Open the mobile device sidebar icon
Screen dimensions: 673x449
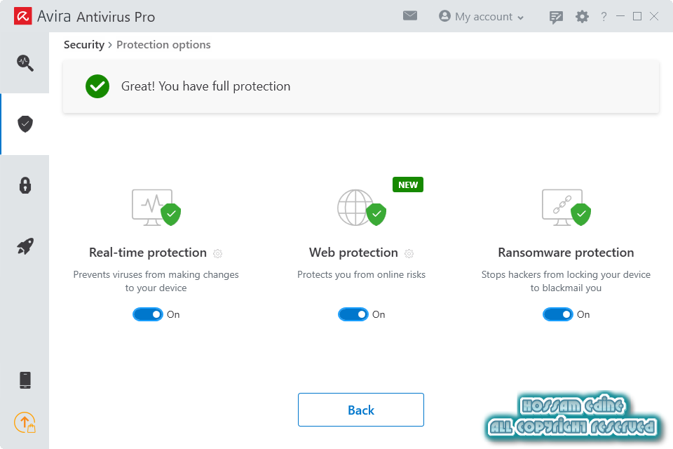pos(25,380)
